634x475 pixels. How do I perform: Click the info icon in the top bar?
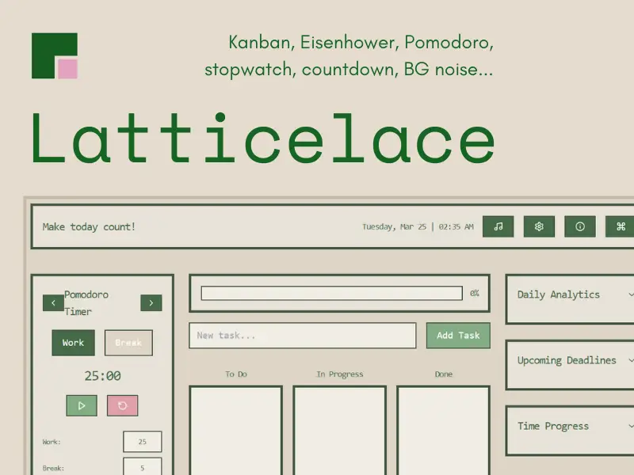click(580, 226)
